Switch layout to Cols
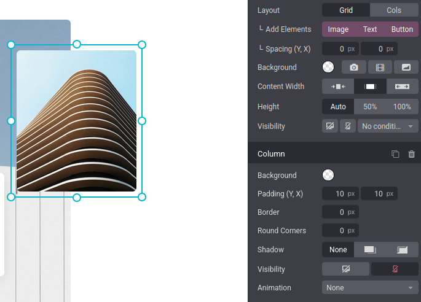The height and width of the screenshot is (302, 421). click(x=394, y=10)
